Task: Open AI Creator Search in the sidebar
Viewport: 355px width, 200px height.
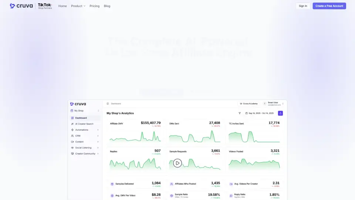Action: 84,124
